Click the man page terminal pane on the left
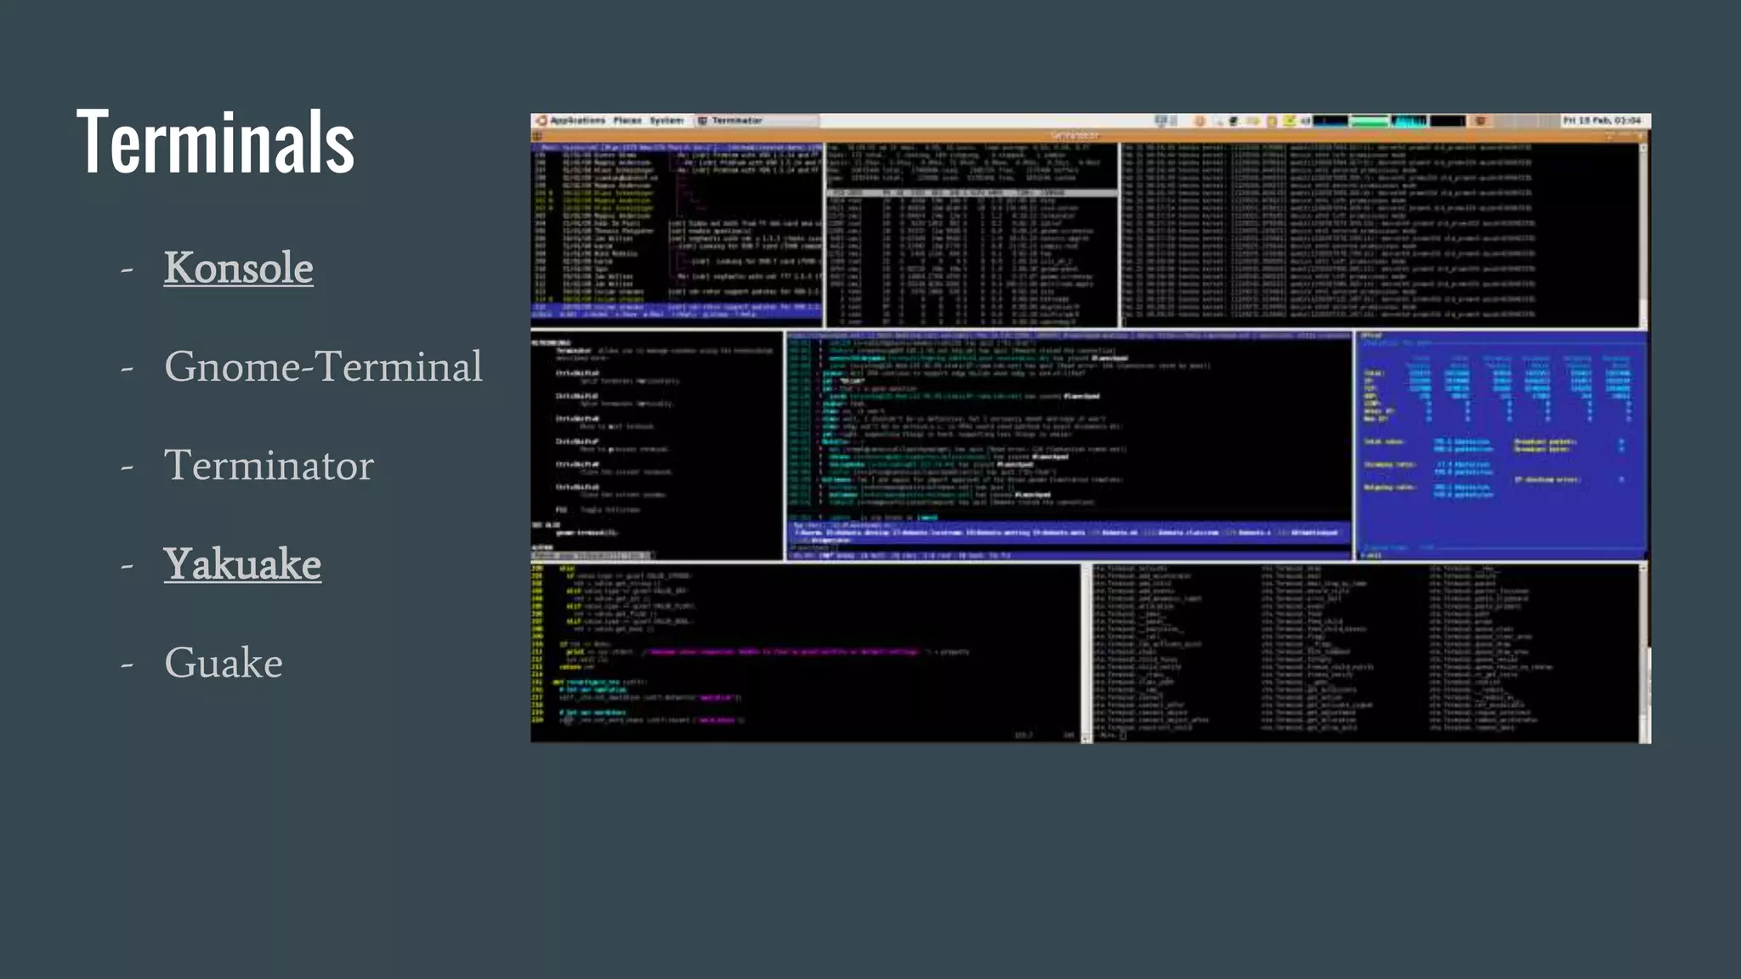This screenshot has height=979, width=1741. point(656,445)
